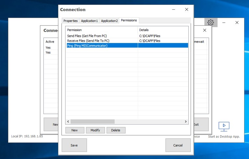
Task: Click the Permission column header
Action: coord(101,30)
